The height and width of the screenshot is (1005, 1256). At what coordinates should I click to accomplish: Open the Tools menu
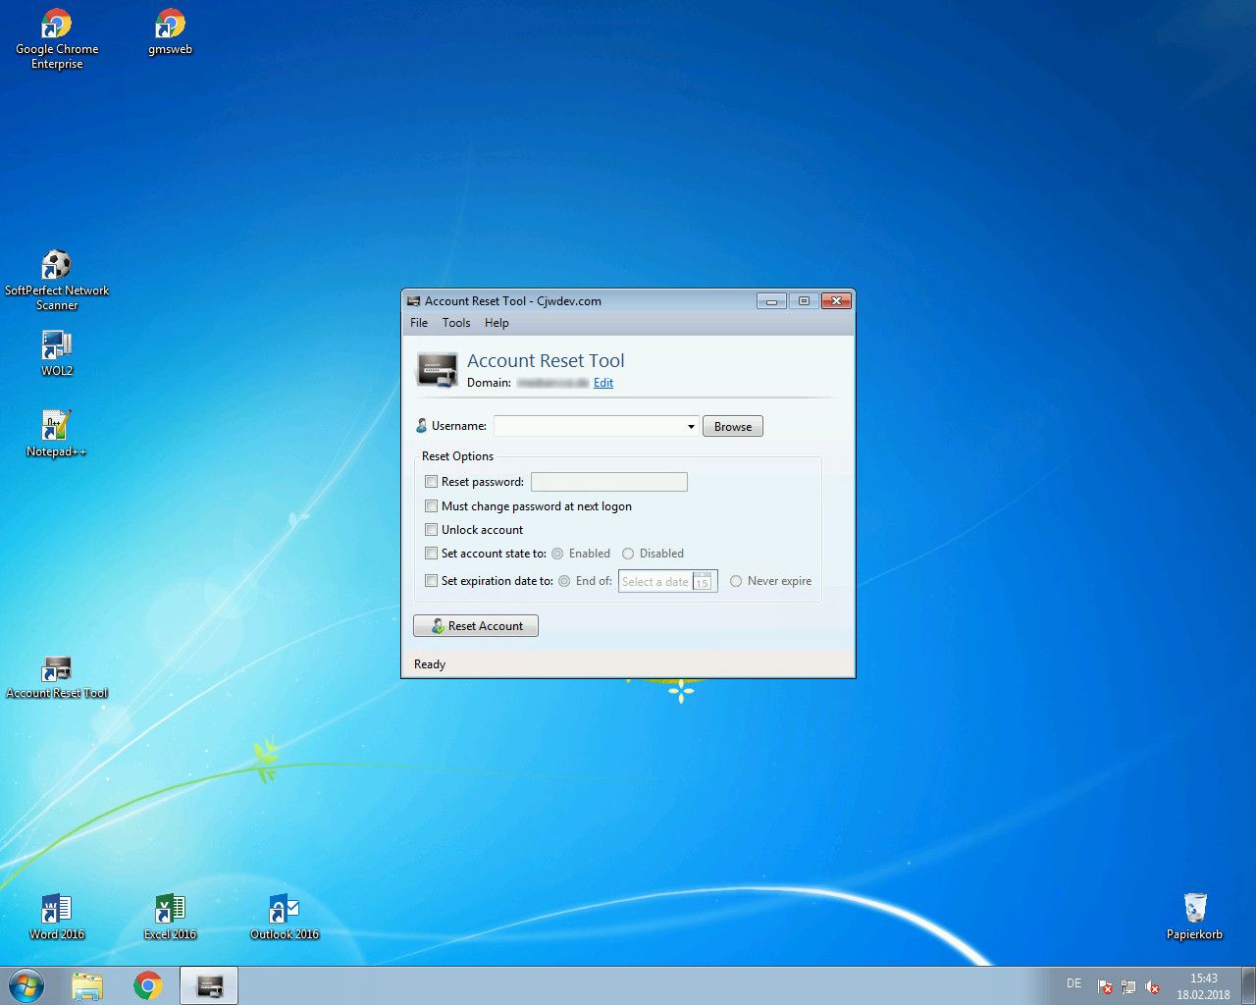tap(455, 323)
